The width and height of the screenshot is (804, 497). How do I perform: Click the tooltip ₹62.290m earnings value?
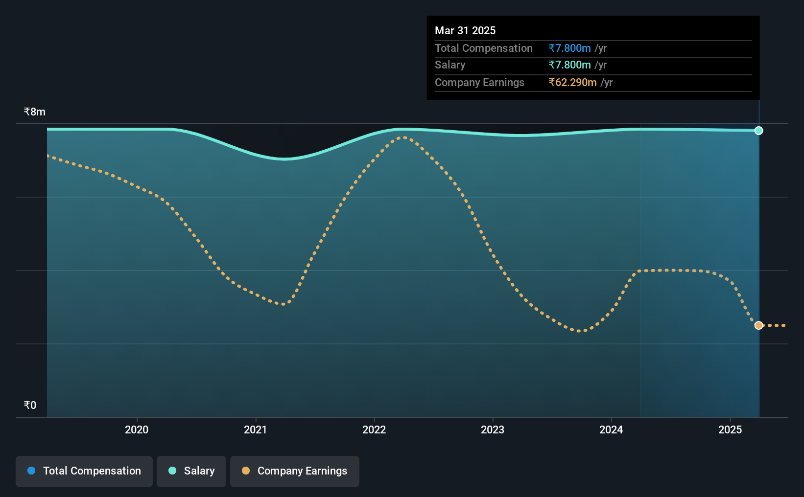tap(572, 83)
